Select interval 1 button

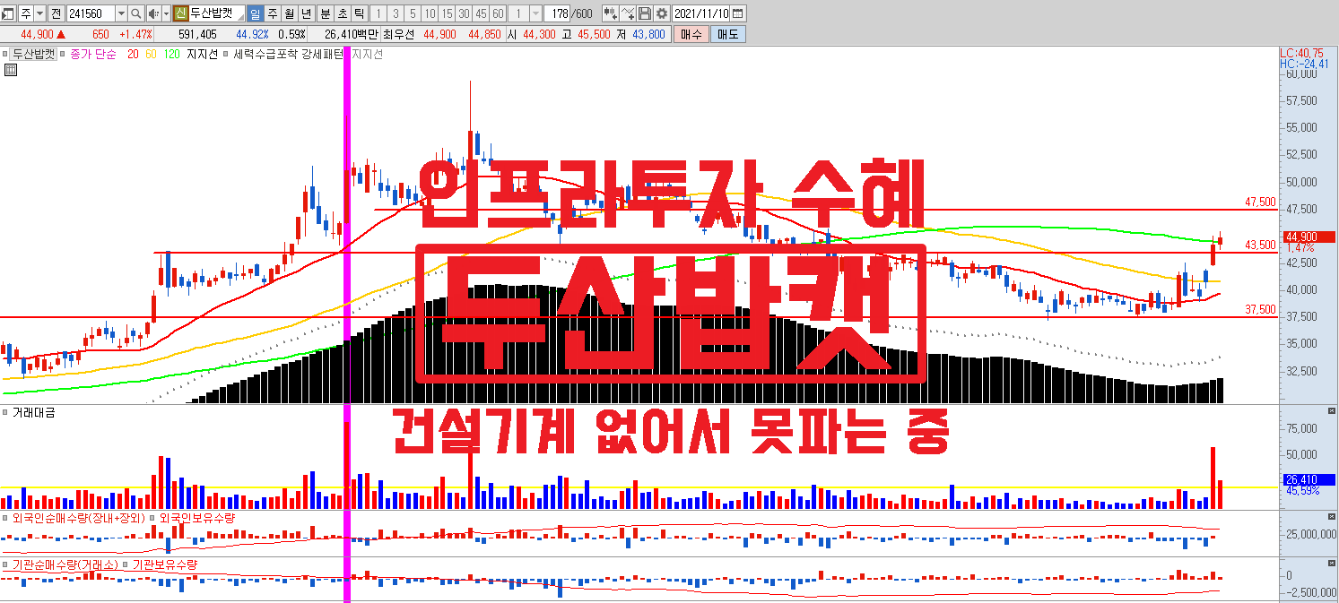pos(378,13)
